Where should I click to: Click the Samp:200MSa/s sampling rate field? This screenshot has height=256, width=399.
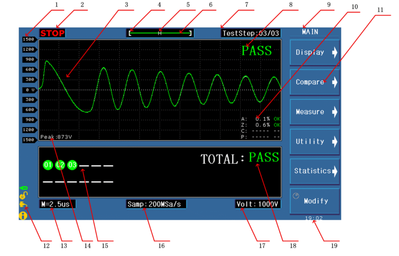(156, 204)
